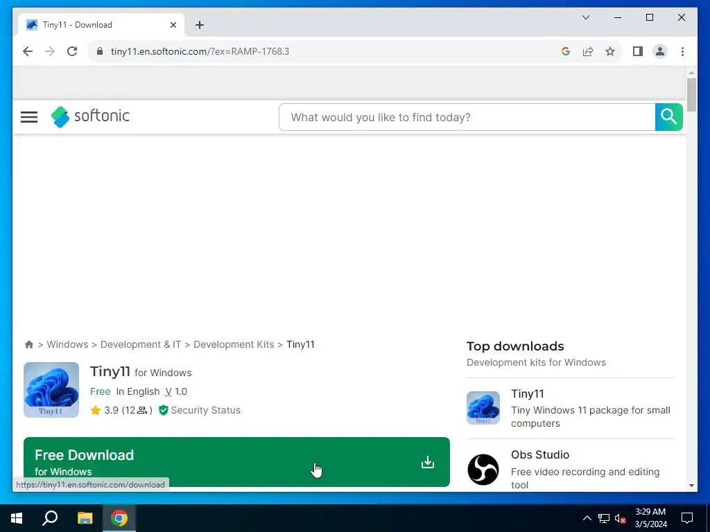Show hidden system tray icons
Screen dimensions: 710x532
(587, 518)
